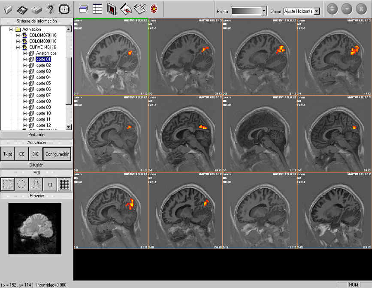This screenshot has height=288, width=372.
Task: Open the Paleta color palette dropdown
Action: point(263,12)
